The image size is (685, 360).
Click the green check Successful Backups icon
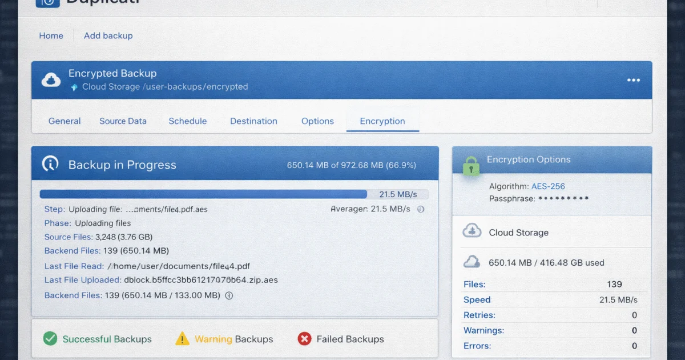tap(50, 339)
